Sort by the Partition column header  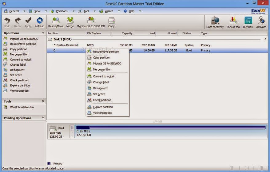coord(66,33)
